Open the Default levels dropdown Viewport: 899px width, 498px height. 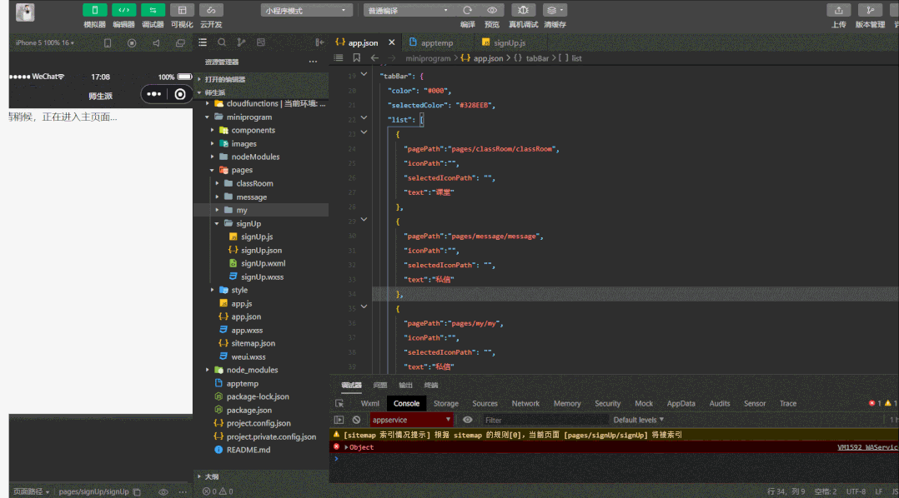coord(638,420)
